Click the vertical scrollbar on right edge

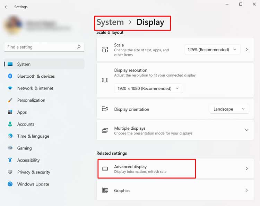point(259,123)
